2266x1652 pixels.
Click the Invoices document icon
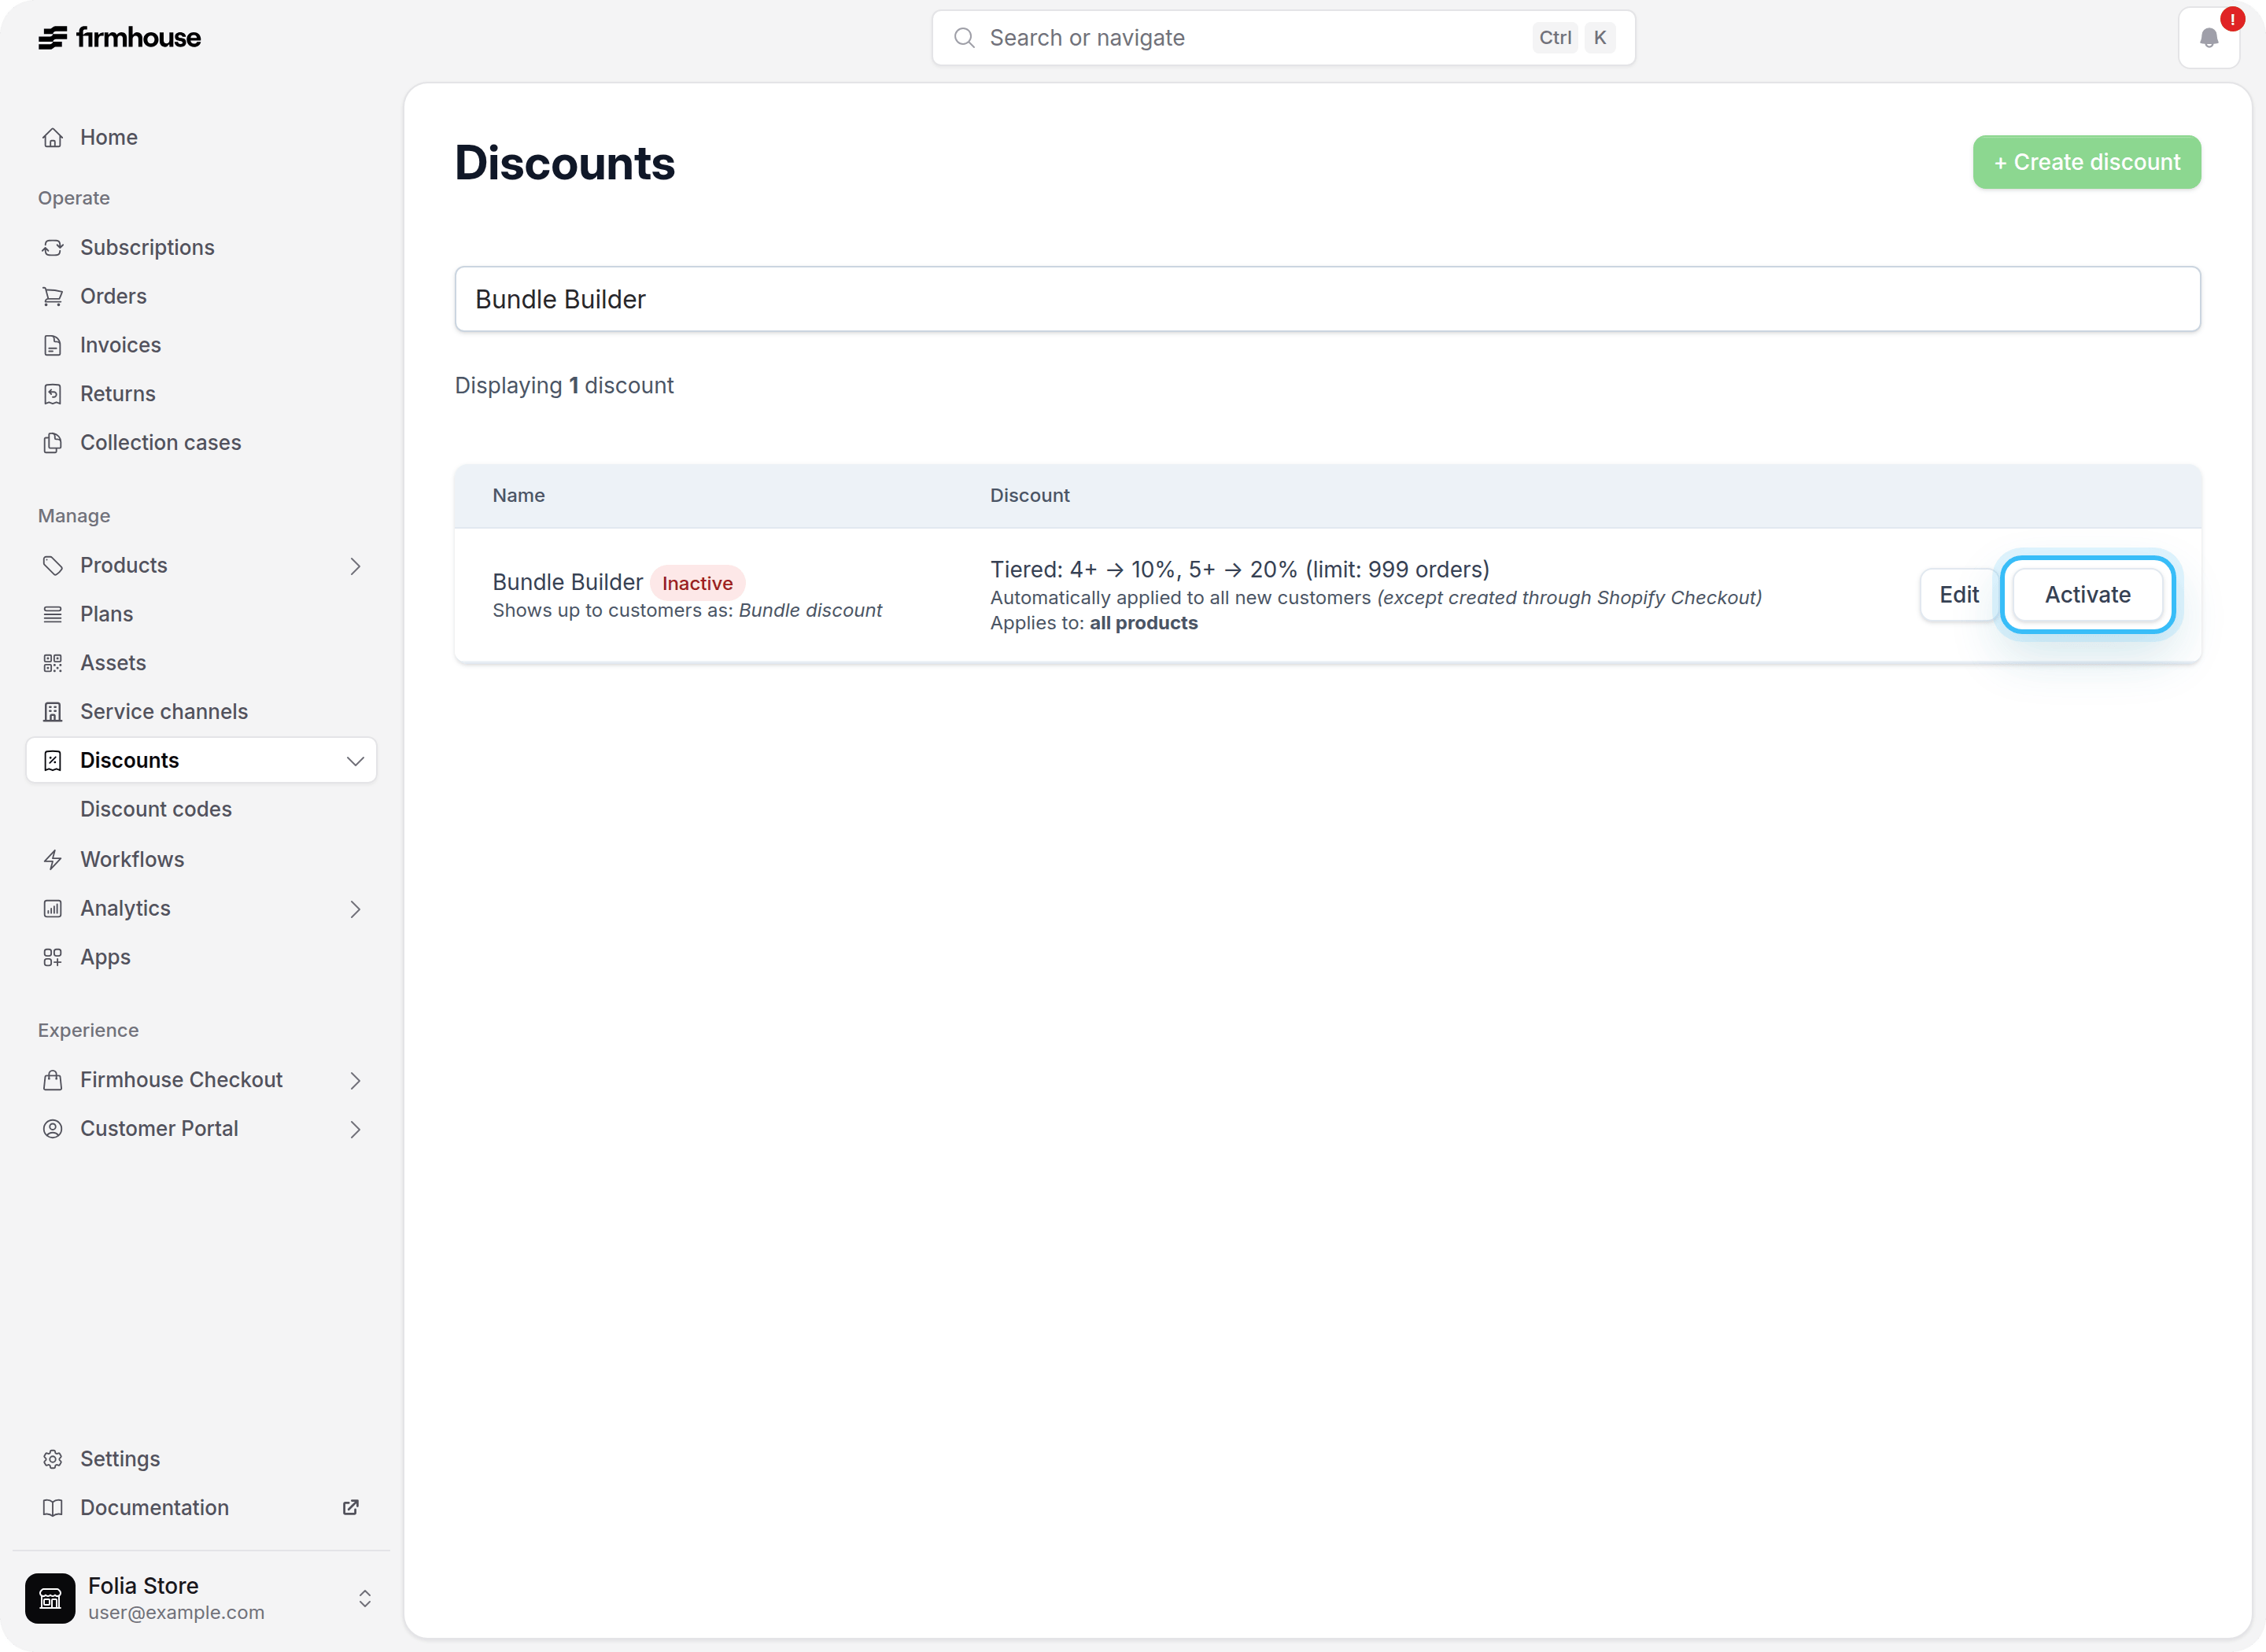pyautogui.click(x=53, y=346)
